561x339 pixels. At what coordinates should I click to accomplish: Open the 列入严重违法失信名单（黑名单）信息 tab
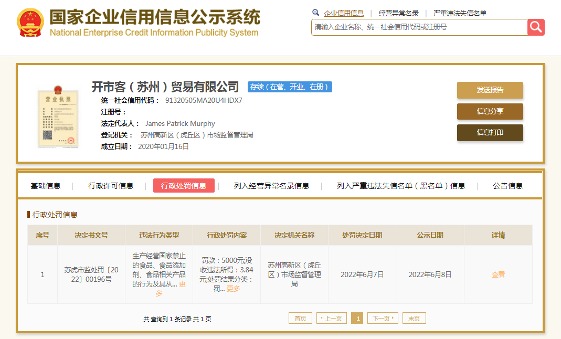[401, 186]
